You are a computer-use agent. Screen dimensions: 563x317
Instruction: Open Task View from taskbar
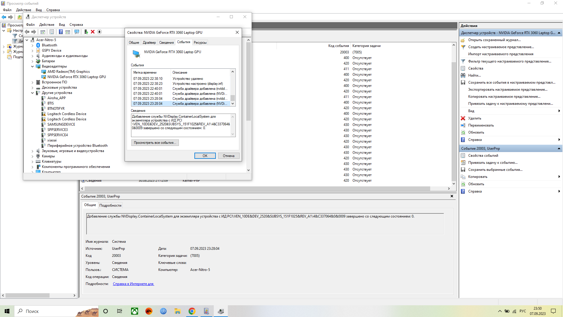pyautogui.click(x=120, y=311)
